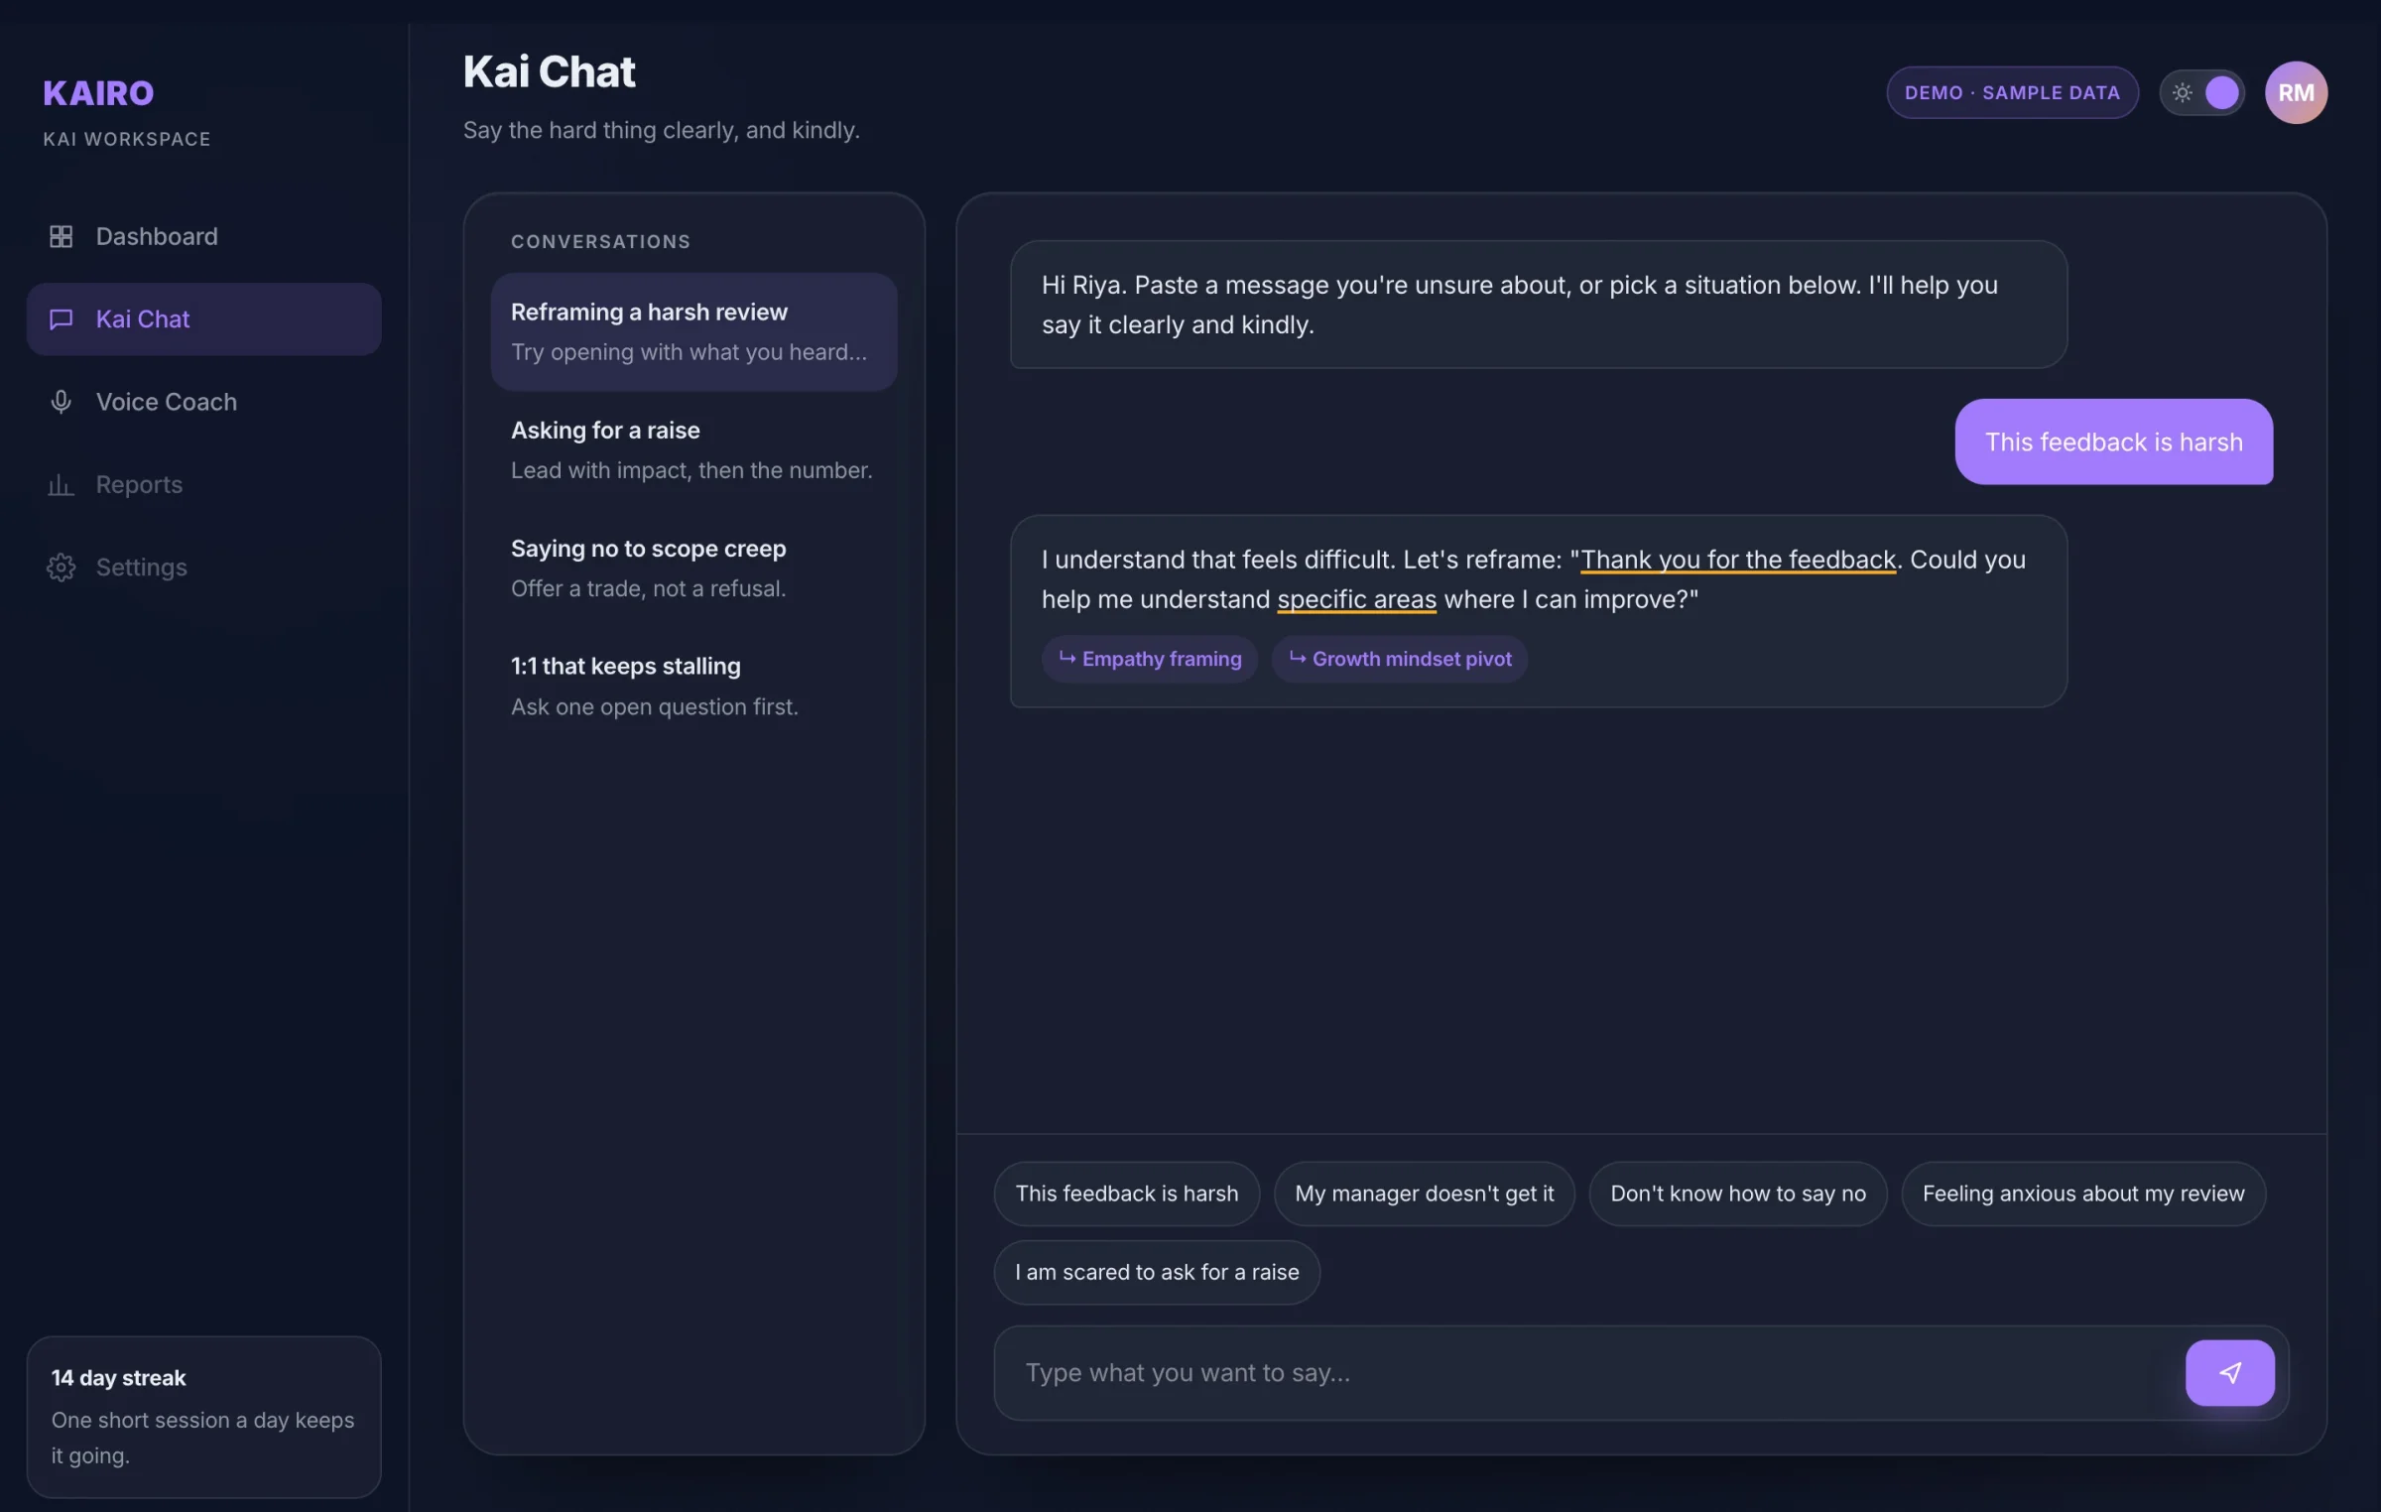Click the sun icon in theme switch
Viewport: 2381px width, 1512px height.
(2182, 92)
